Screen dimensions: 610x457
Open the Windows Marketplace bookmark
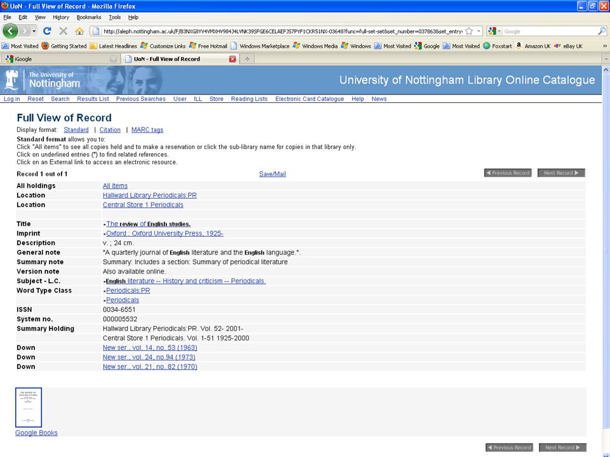point(260,46)
